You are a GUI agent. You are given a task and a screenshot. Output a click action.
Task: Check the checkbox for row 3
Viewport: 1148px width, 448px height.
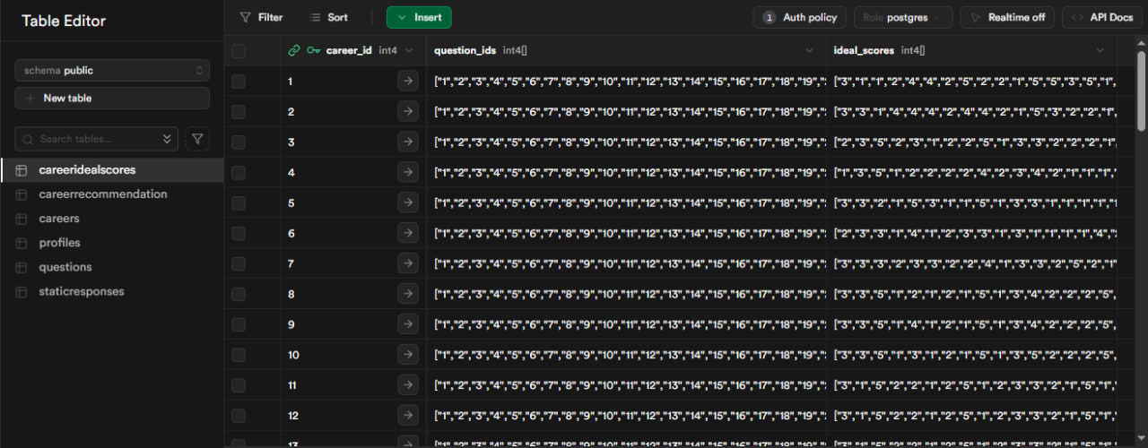point(239,142)
